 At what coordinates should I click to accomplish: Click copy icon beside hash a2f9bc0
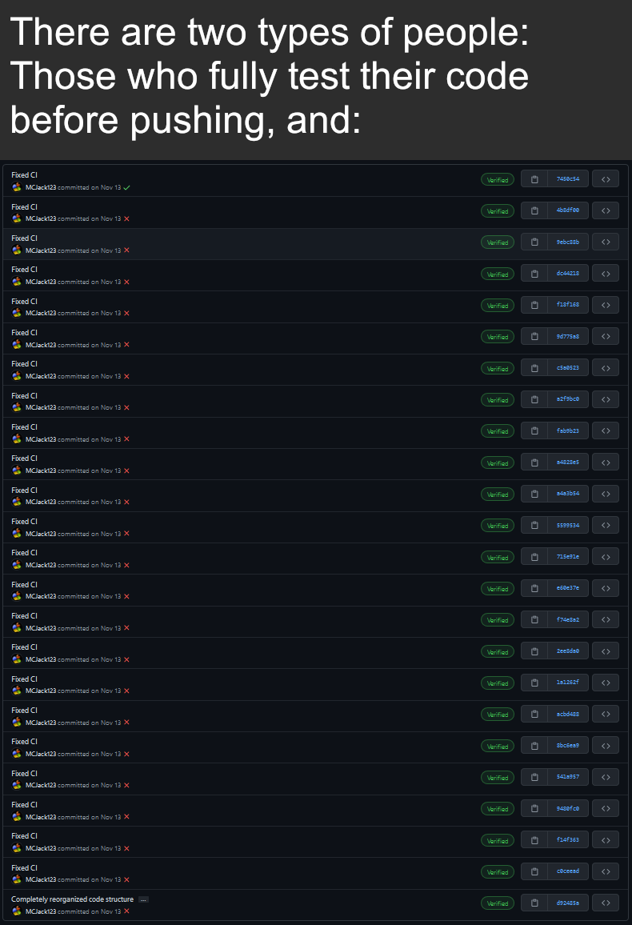point(534,399)
